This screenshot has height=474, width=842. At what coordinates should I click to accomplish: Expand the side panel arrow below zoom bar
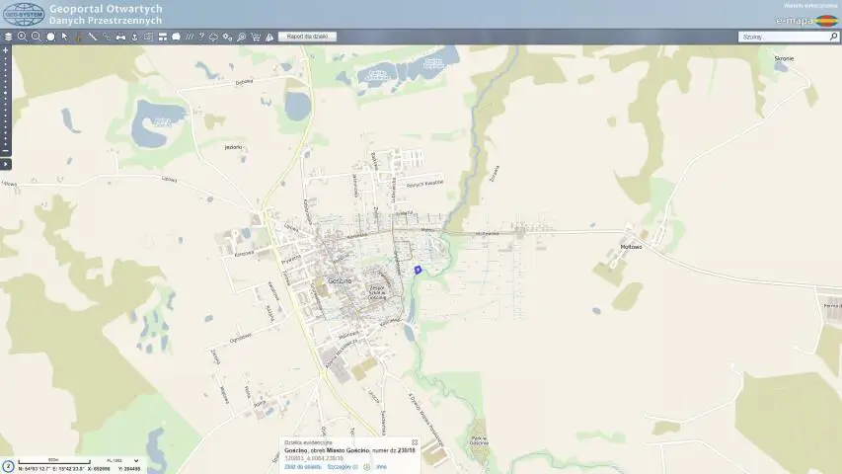(5, 163)
